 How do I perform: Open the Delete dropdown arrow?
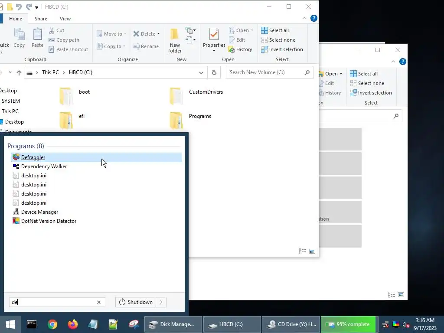pyautogui.click(x=158, y=34)
